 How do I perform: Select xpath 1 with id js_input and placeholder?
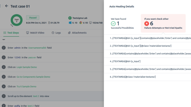coord(147,38)
